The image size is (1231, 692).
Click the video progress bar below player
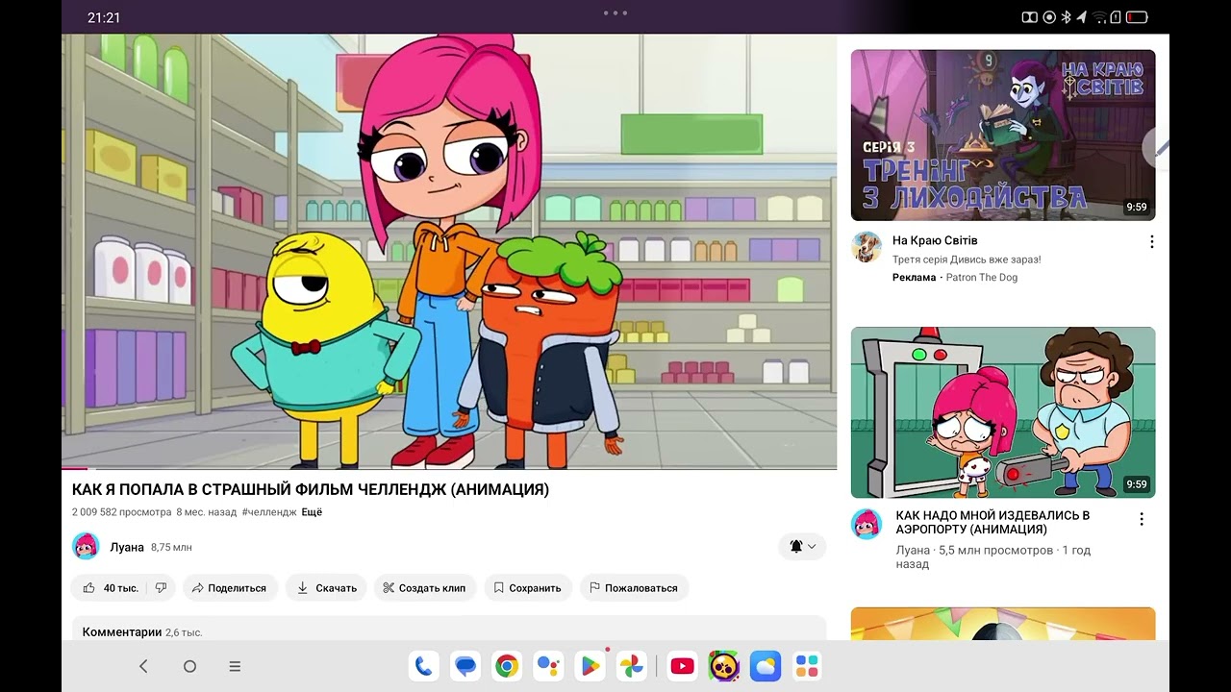(449, 468)
